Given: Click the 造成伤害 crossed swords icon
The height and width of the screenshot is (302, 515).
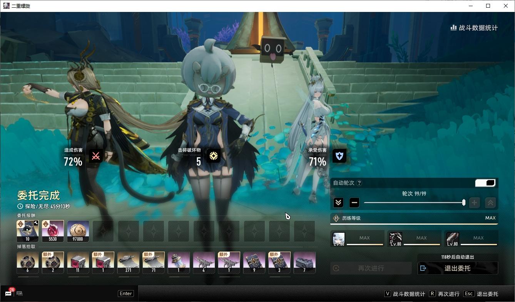Looking at the screenshot, I should coord(96,156).
